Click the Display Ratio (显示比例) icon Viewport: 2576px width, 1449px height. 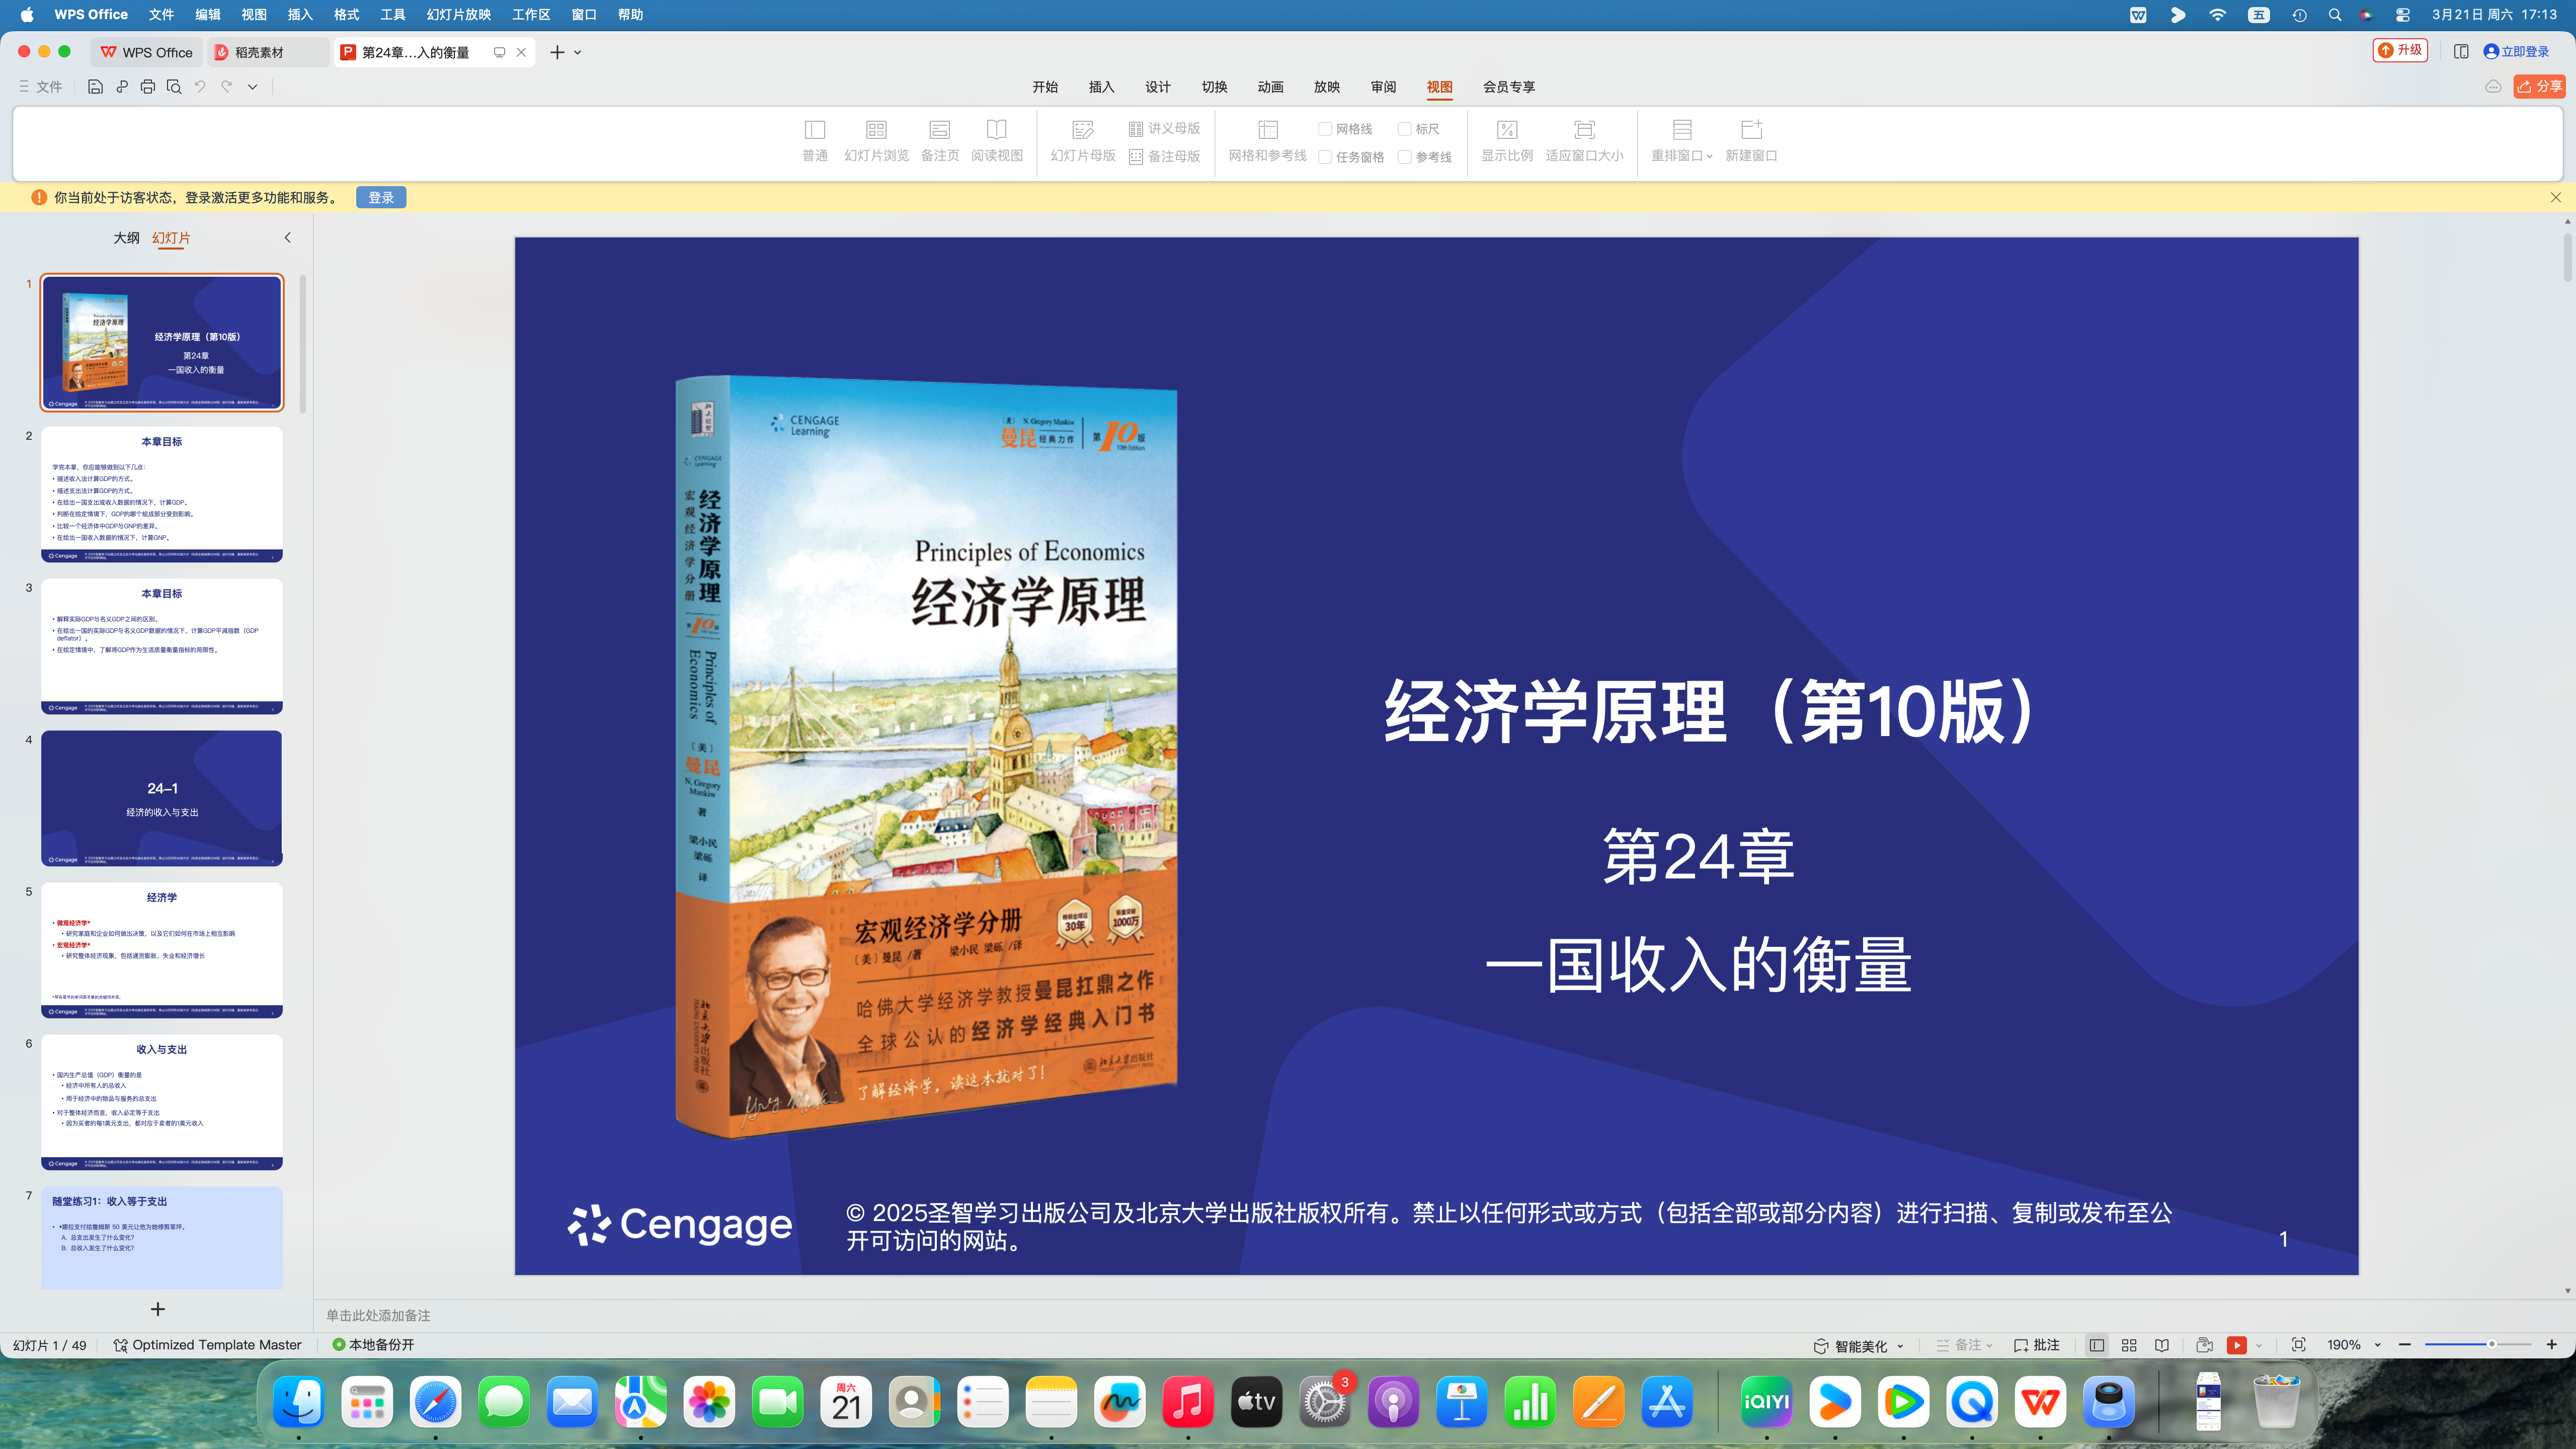tap(1506, 130)
